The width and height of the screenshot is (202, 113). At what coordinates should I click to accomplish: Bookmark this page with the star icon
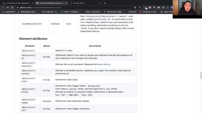click(140, 8)
